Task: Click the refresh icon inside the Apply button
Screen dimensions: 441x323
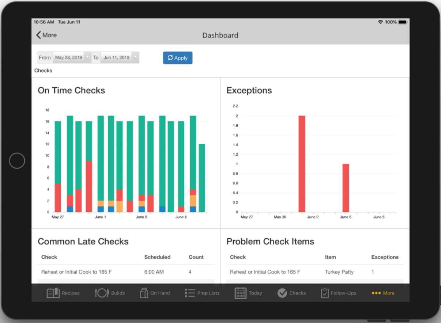Action: (x=170, y=58)
